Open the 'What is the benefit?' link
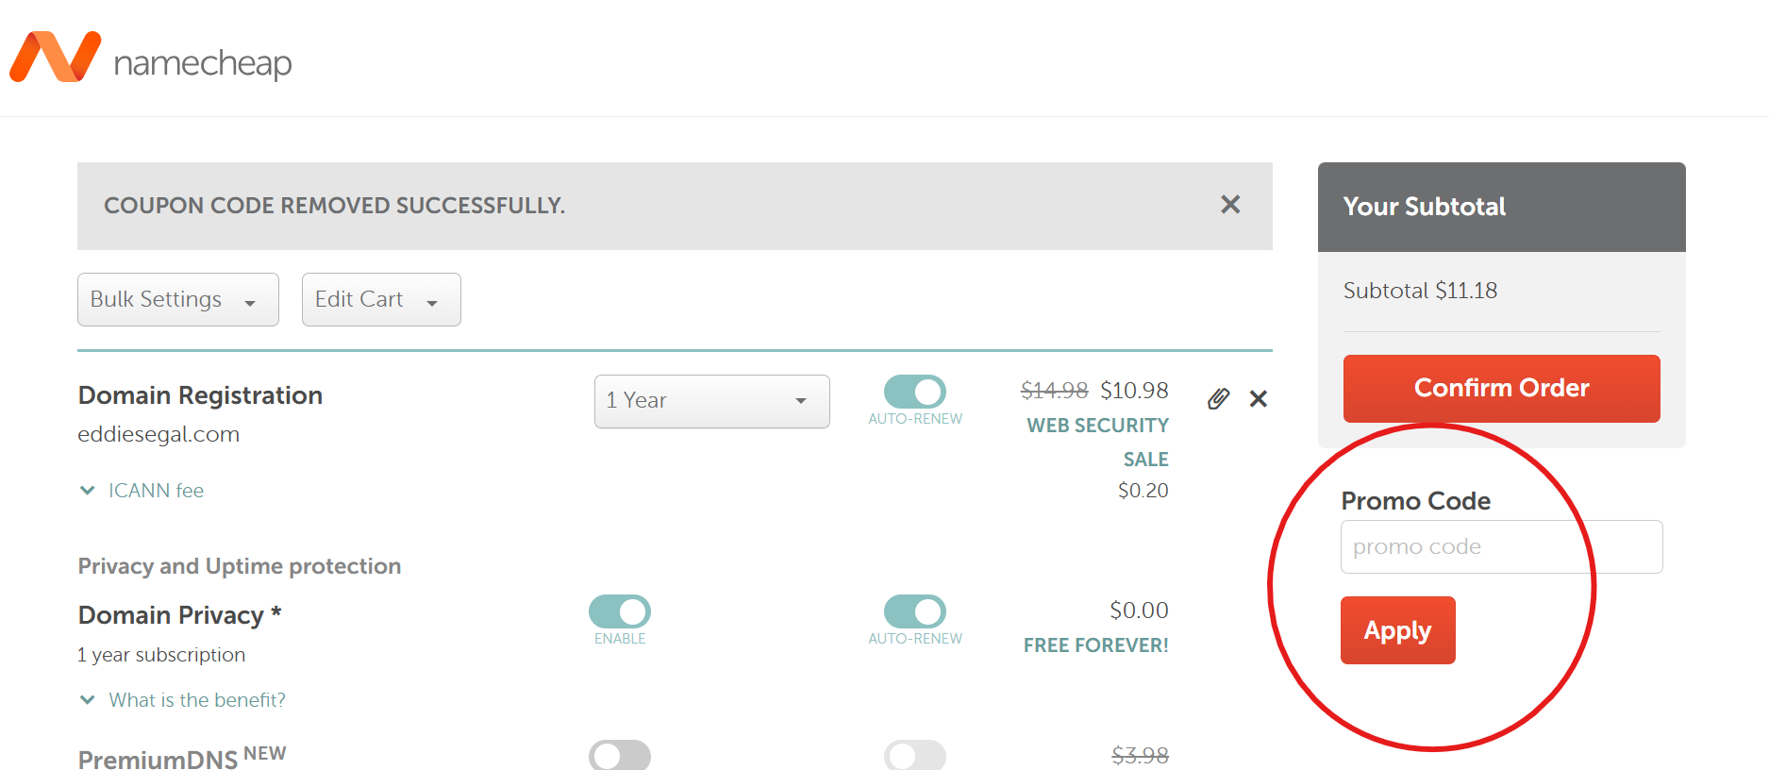Screen dimensions: 1769x770 point(196,700)
